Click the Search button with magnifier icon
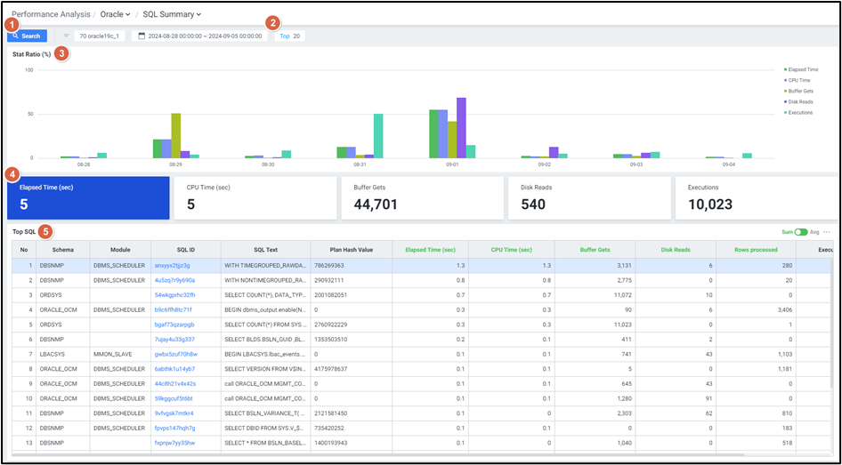842x465 pixels. [27, 36]
